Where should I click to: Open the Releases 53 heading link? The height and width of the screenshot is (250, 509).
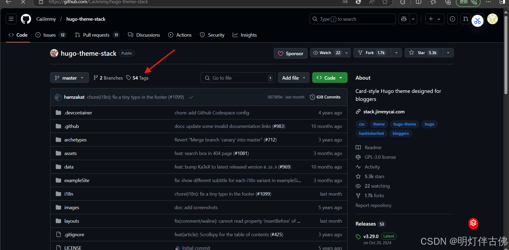[x=370, y=224]
